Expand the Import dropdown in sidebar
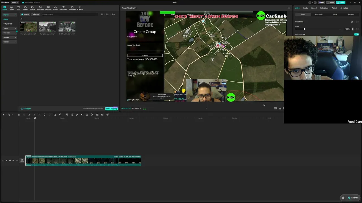 pos(10,15)
